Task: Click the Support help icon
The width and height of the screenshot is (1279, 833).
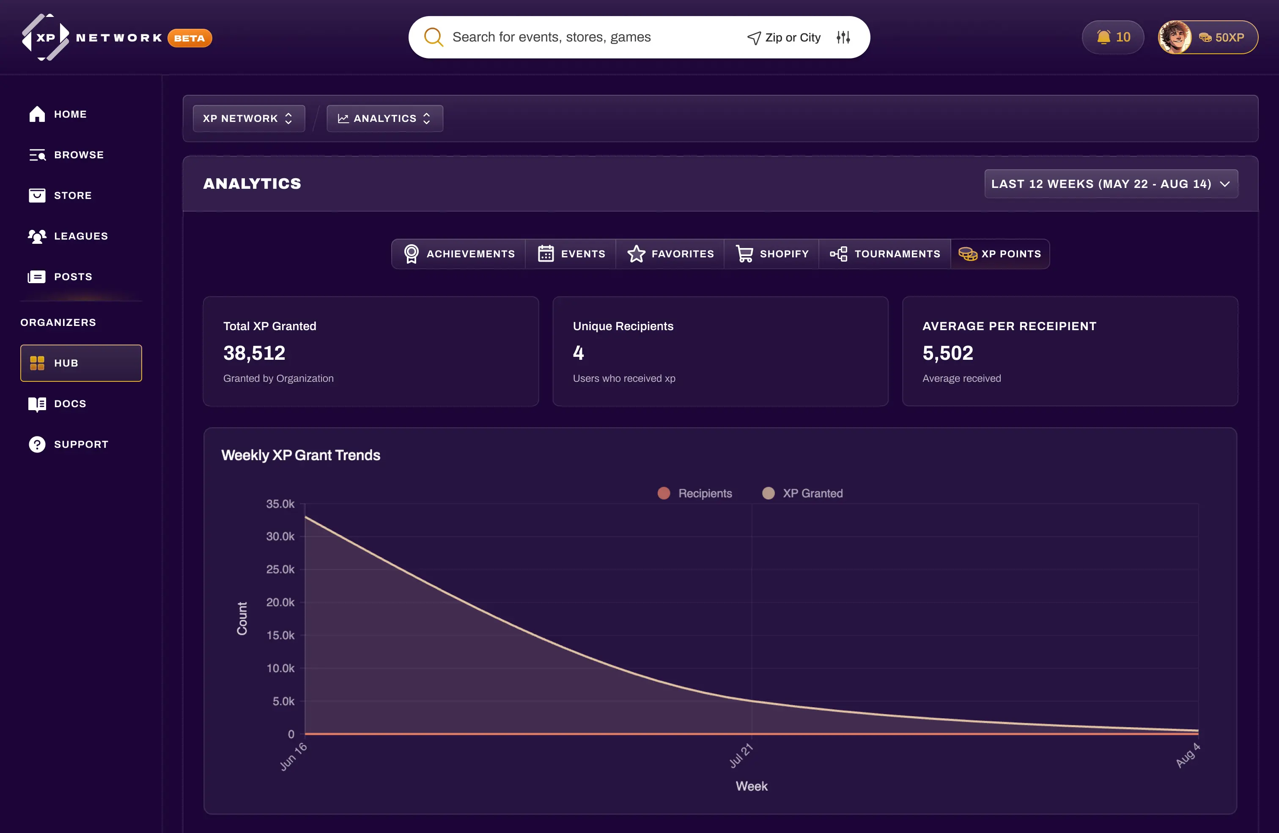Action: (x=36, y=444)
